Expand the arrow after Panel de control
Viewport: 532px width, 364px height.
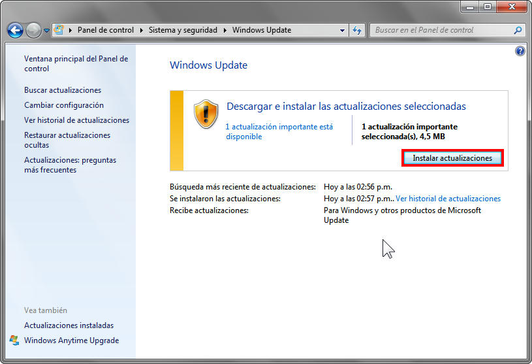click(x=142, y=30)
